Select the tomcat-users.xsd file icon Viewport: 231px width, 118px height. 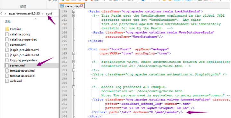[x=7, y=76]
